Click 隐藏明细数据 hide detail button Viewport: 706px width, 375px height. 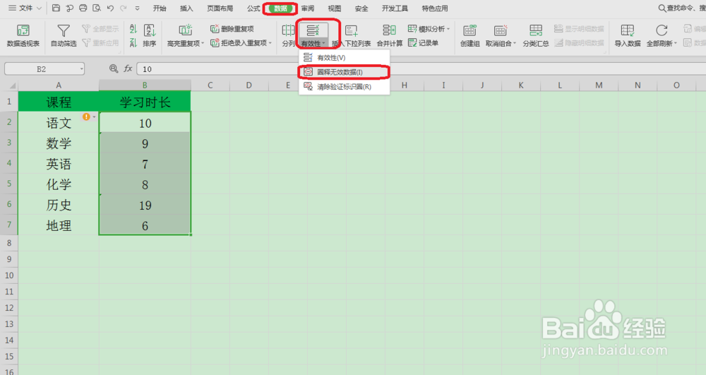[579, 43]
